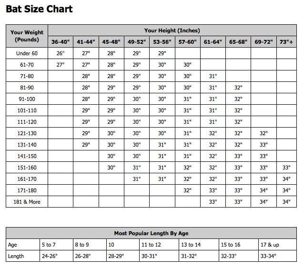Click the 151-160 weight row label

coord(27,168)
